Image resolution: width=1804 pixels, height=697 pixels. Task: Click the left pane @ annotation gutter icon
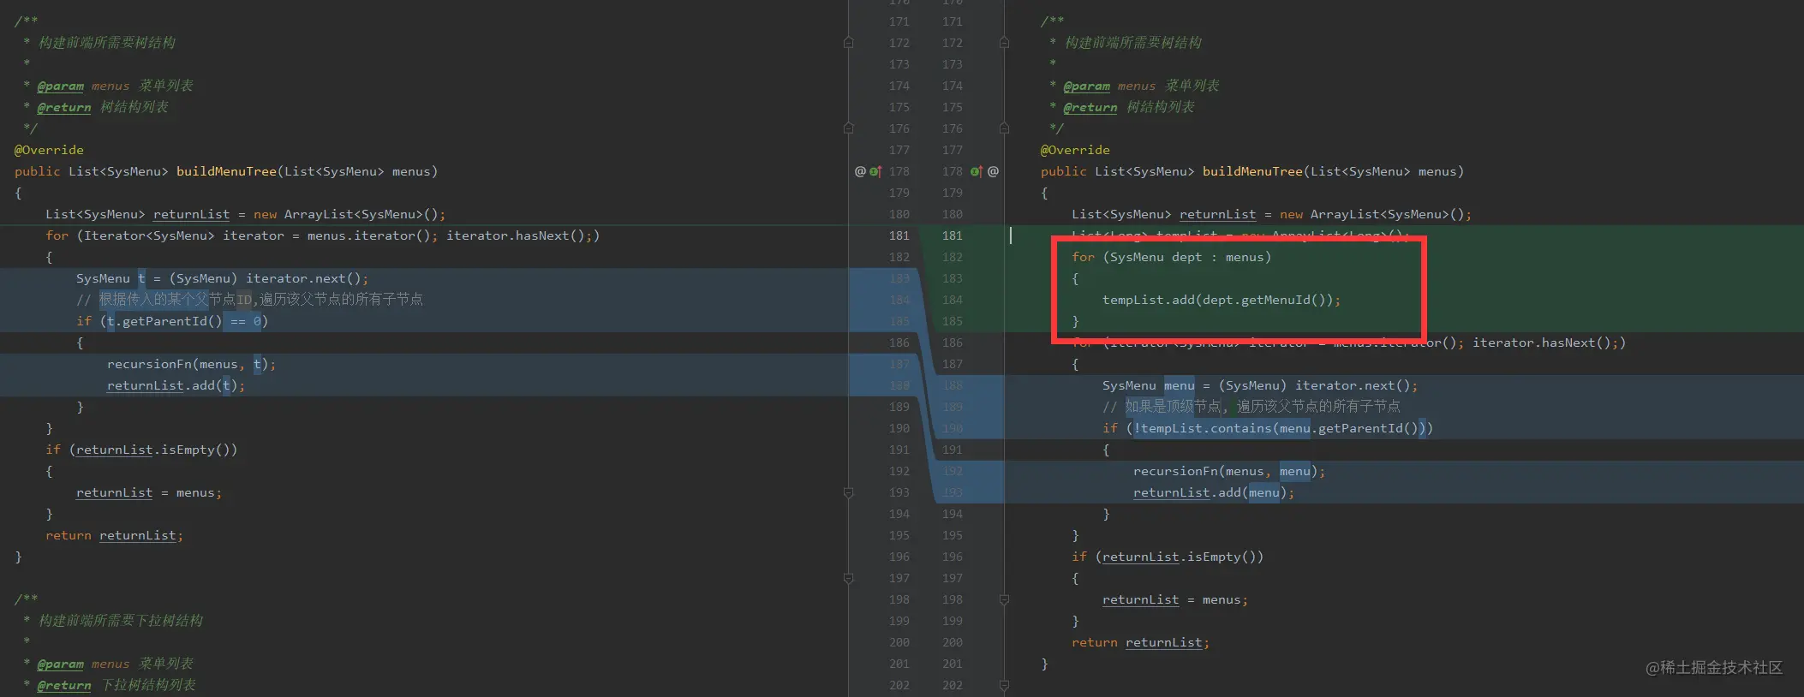(860, 171)
